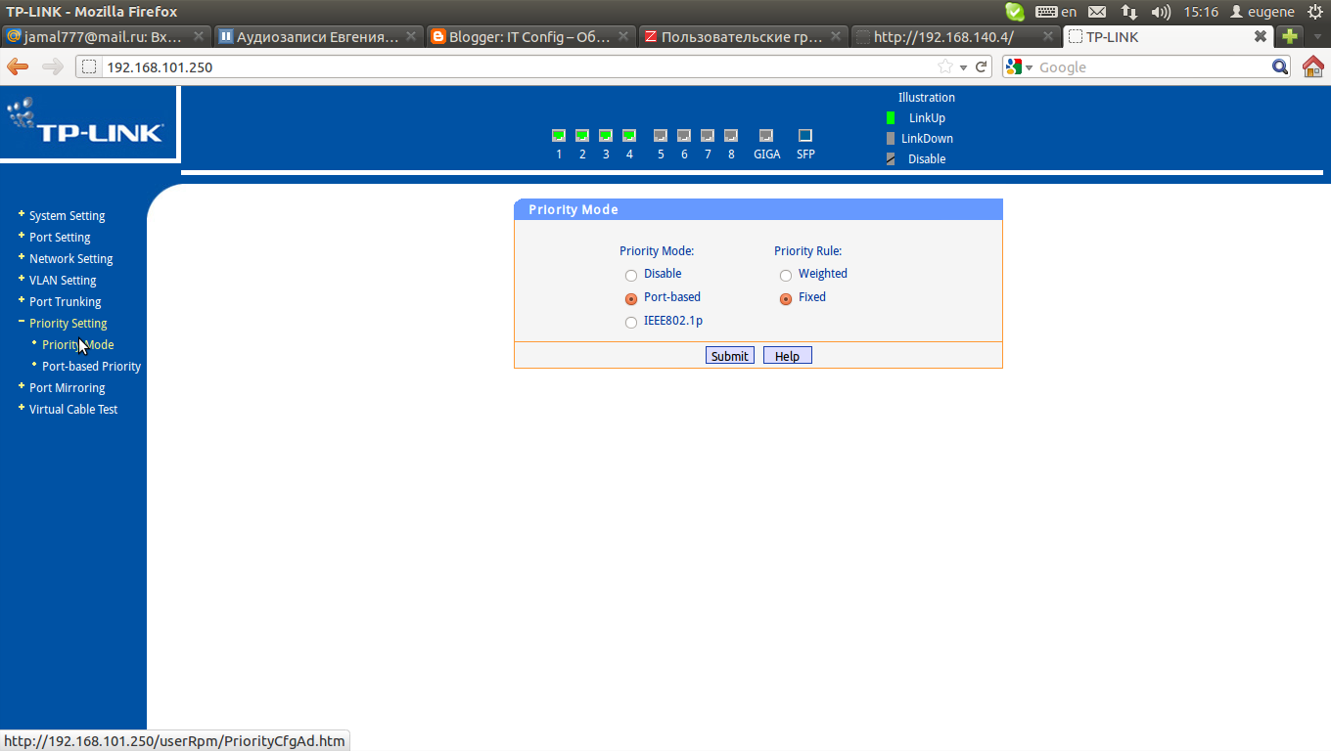Click port 7 status icon
This screenshot has width=1331, height=751.
pyautogui.click(x=708, y=136)
